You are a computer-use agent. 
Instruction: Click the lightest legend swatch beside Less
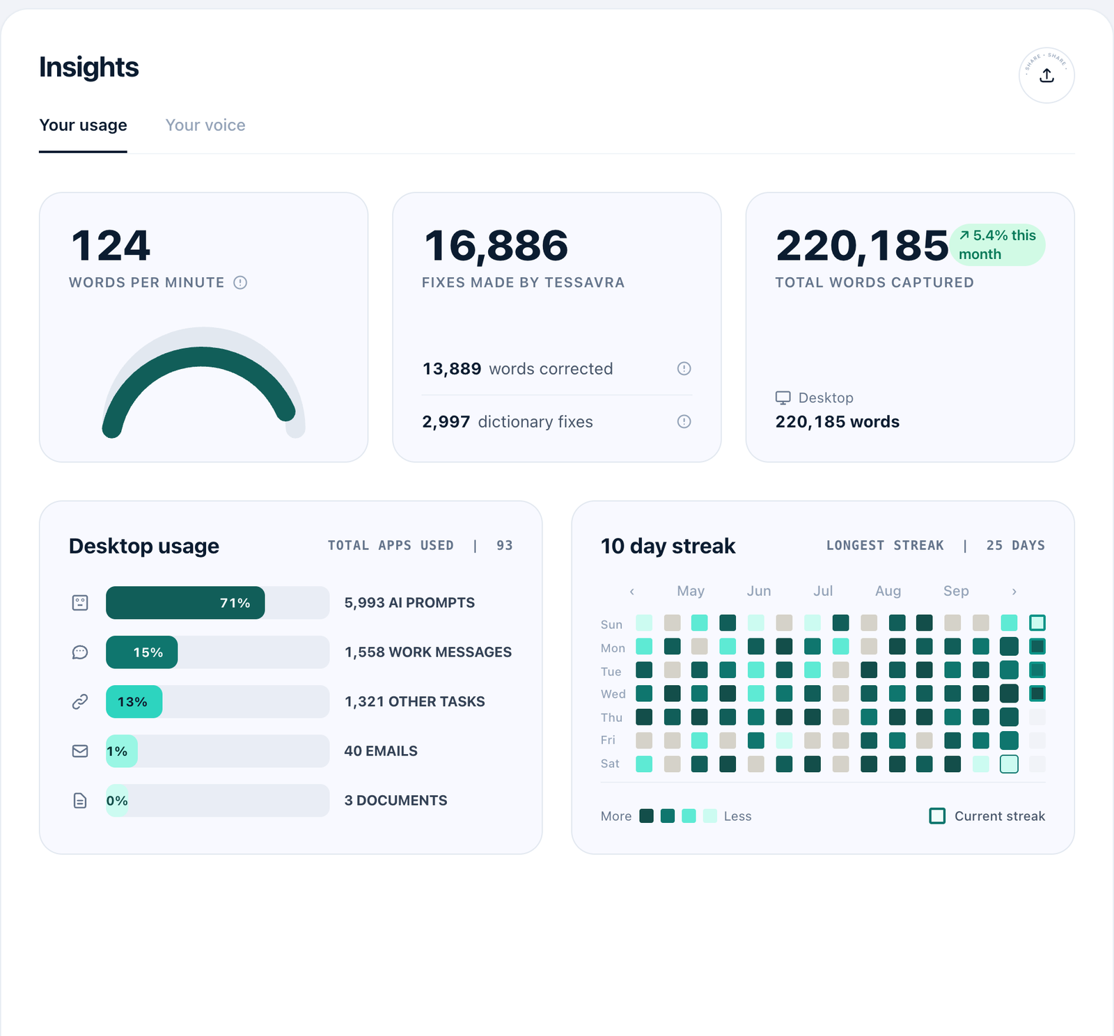710,816
